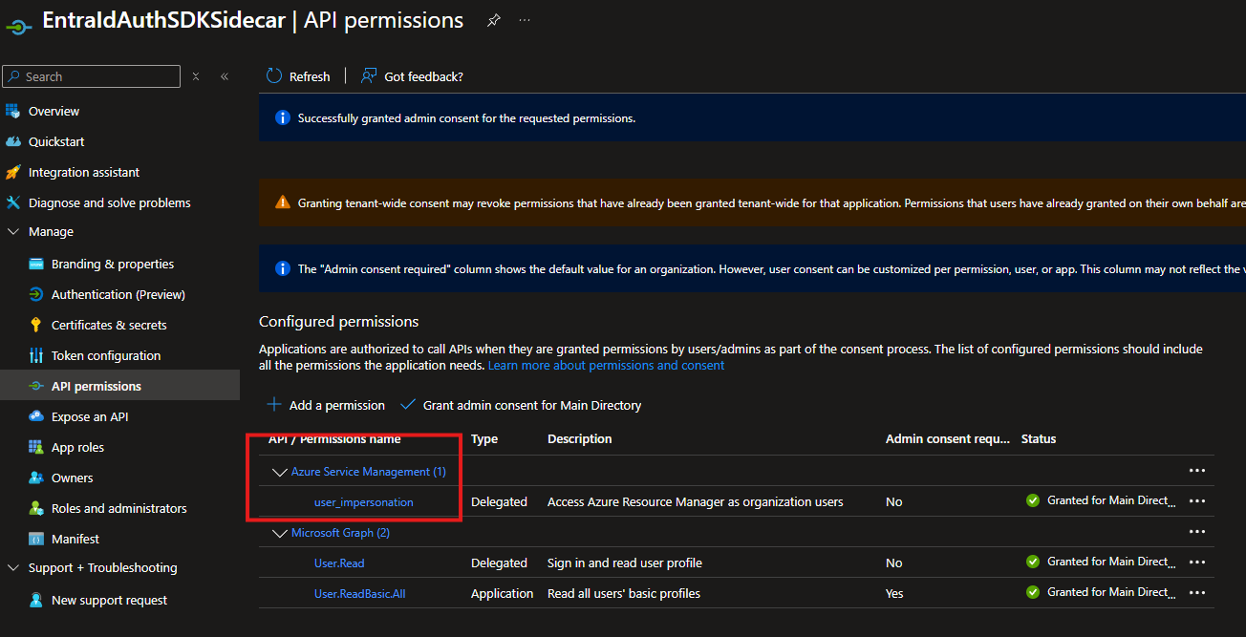Open Authentication (Preview) in the sidebar

[x=118, y=294]
